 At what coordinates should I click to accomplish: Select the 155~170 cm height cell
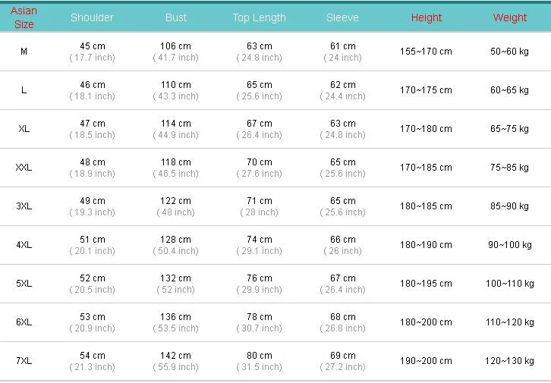coord(426,52)
